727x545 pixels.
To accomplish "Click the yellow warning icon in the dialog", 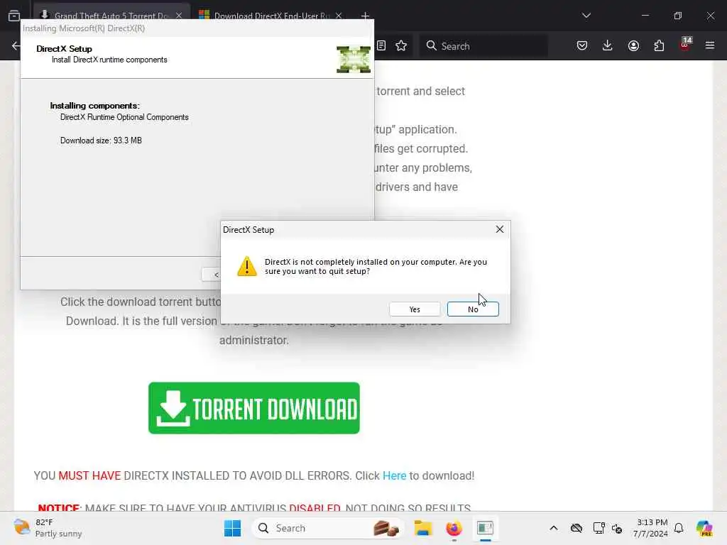I will pyautogui.click(x=246, y=267).
